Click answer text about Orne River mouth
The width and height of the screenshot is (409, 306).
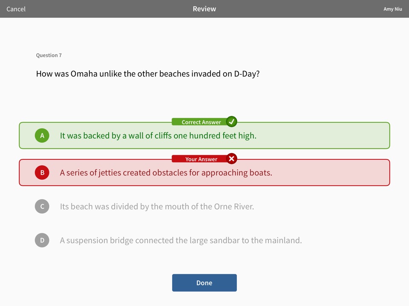(157, 207)
